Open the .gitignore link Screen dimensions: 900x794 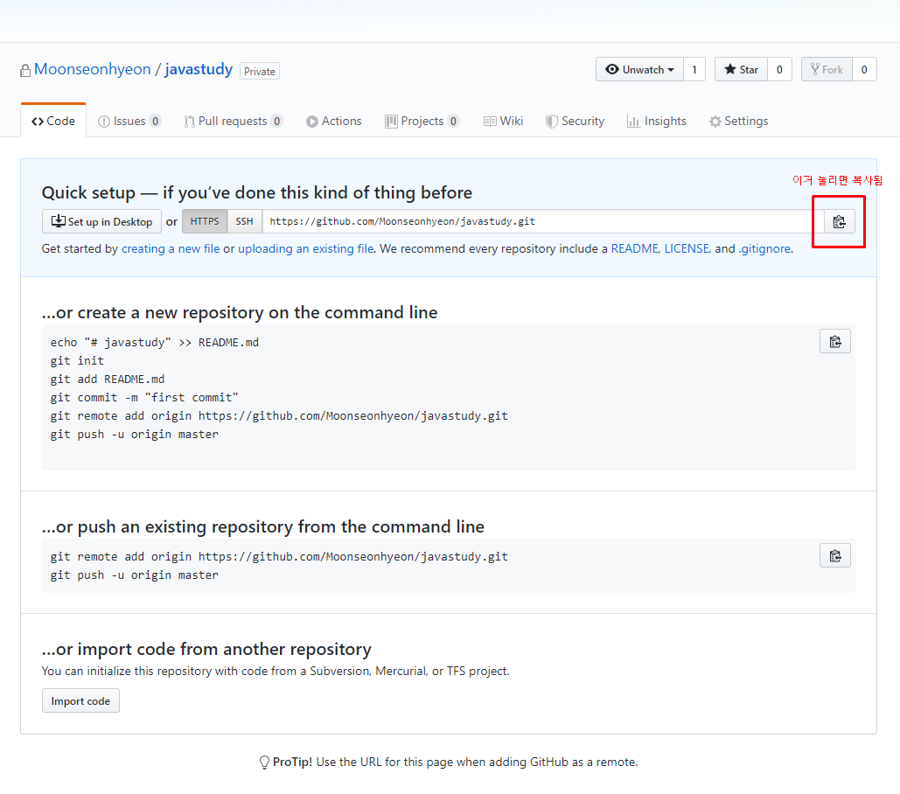(x=764, y=249)
